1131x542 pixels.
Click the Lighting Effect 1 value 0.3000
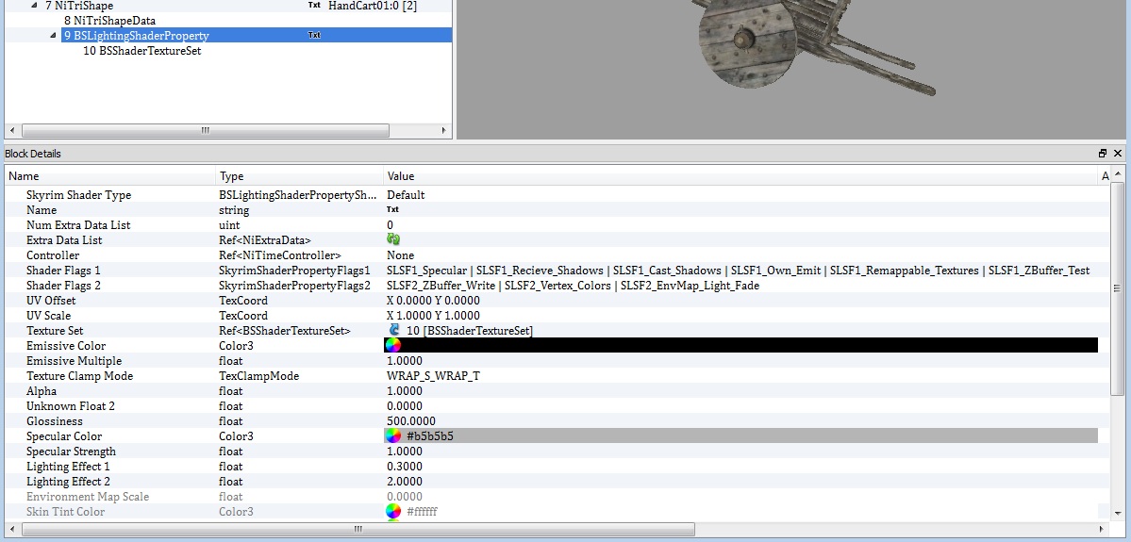point(405,467)
